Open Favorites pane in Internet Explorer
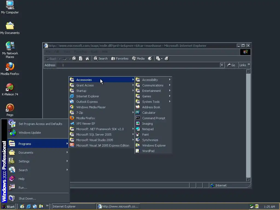The image size is (280, 210). [x=120, y=59]
